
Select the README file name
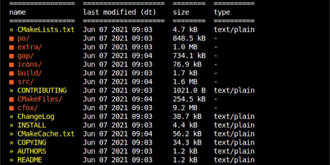pos(30,160)
